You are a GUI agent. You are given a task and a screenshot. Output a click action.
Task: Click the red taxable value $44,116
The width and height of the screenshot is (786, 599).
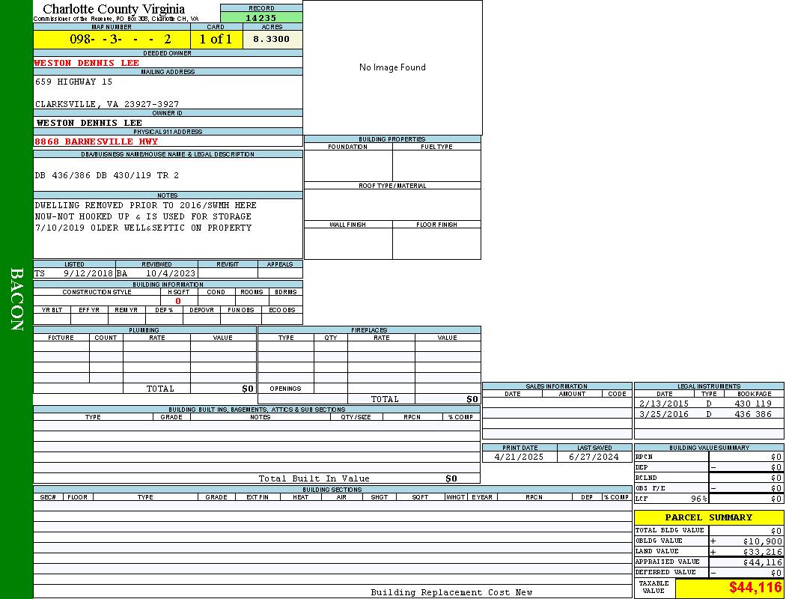tap(755, 588)
